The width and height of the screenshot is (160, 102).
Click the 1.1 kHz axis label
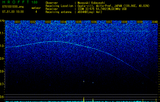(x=2, y=33)
